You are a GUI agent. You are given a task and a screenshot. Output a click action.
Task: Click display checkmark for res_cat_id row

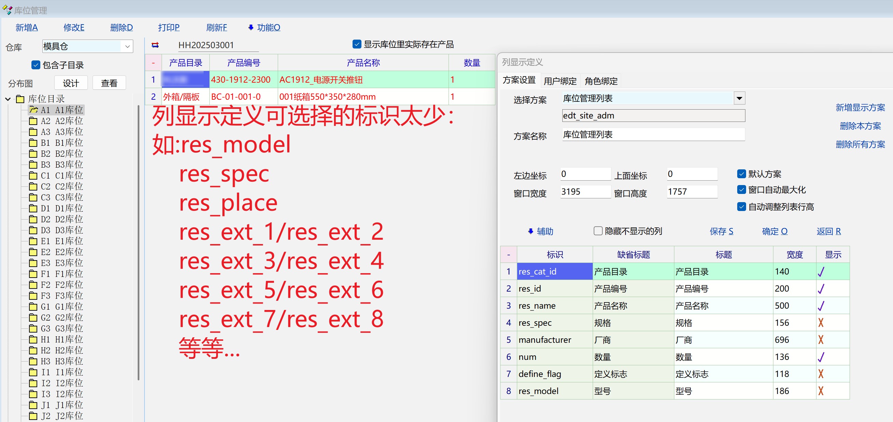pos(821,272)
